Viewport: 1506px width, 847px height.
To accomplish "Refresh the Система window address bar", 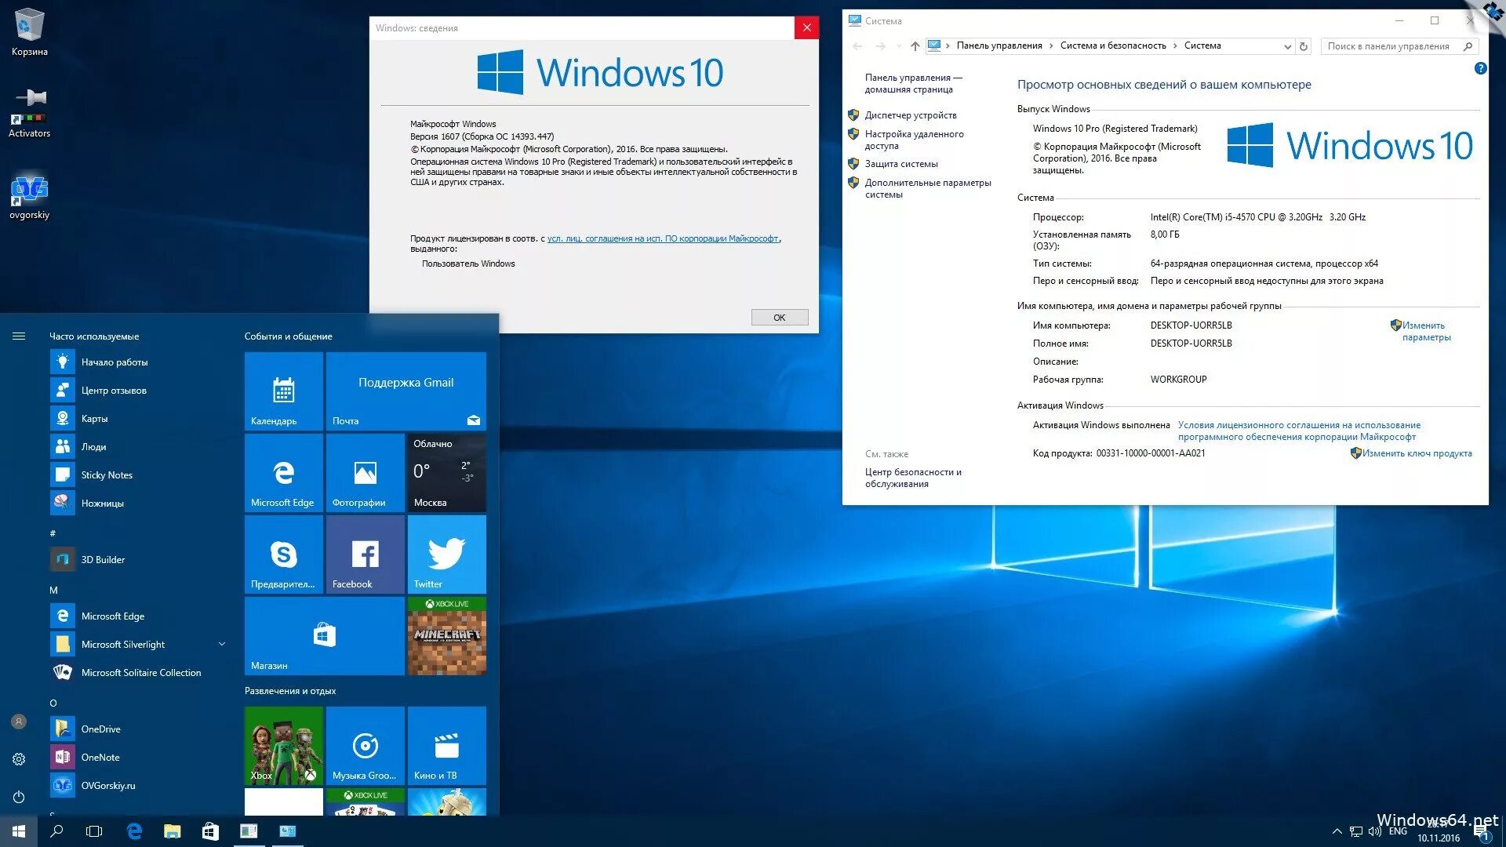I will [x=1304, y=46].
